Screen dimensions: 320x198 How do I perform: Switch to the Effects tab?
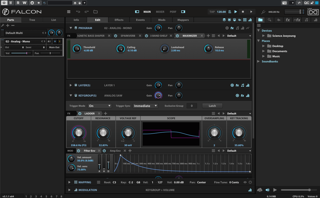click(119, 20)
